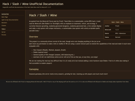Select the Author label in infobox

coord(107,26)
